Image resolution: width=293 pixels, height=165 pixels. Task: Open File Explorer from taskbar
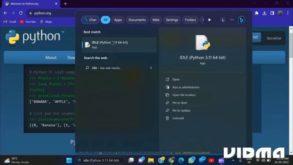151,160
